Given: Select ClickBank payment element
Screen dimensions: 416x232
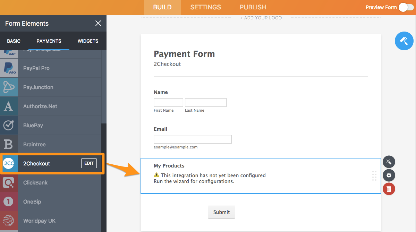Looking at the screenshot, I should coord(51,183).
